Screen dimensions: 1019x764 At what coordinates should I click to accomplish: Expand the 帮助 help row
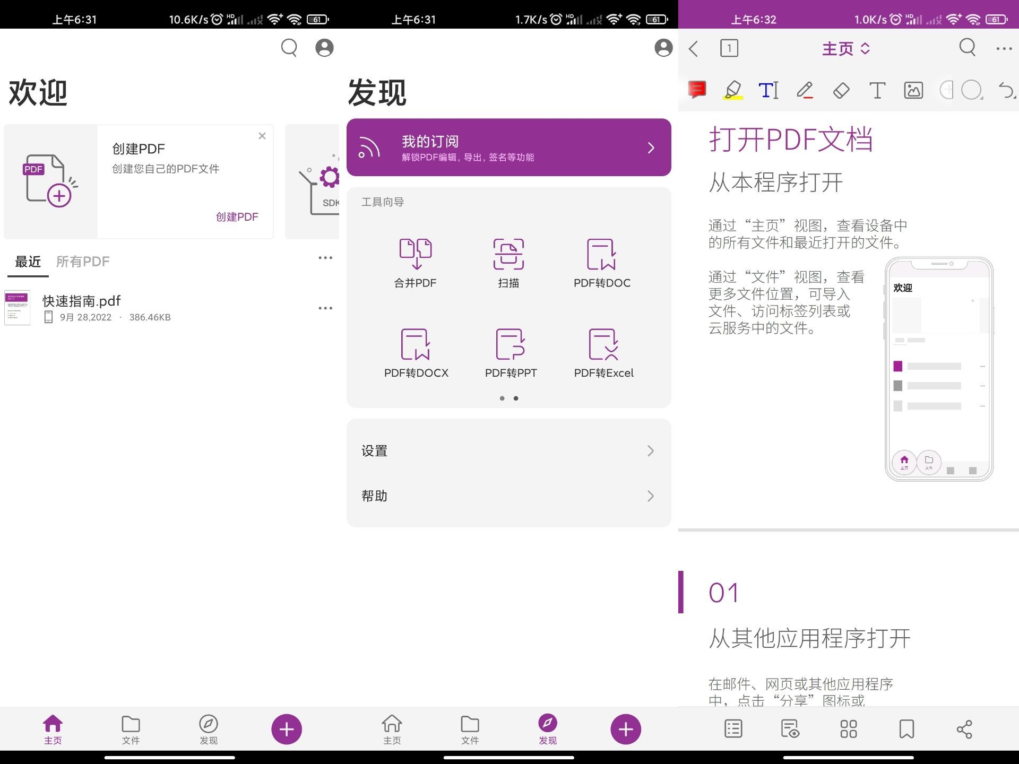point(508,496)
